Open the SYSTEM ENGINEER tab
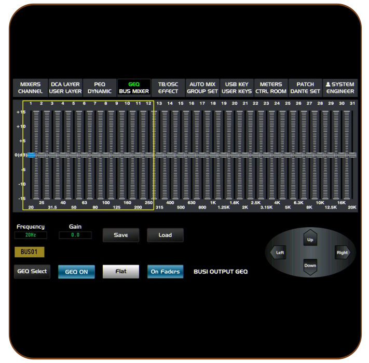 (340, 88)
